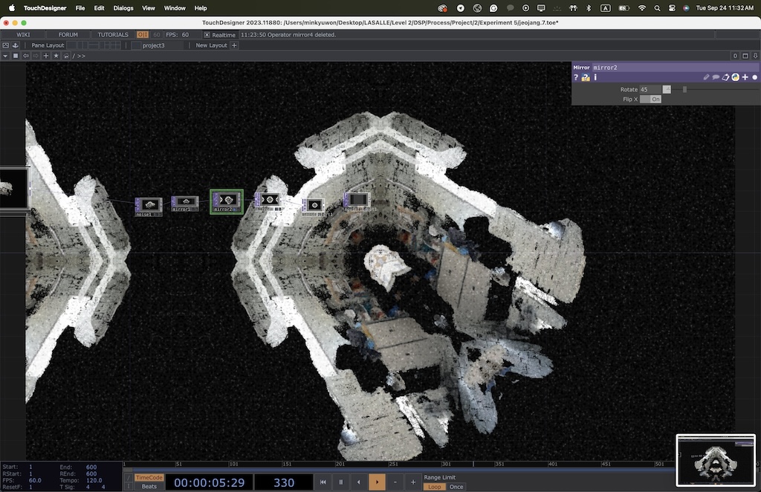Click the TUTORIALS button
The height and width of the screenshot is (492, 761).
click(x=113, y=35)
